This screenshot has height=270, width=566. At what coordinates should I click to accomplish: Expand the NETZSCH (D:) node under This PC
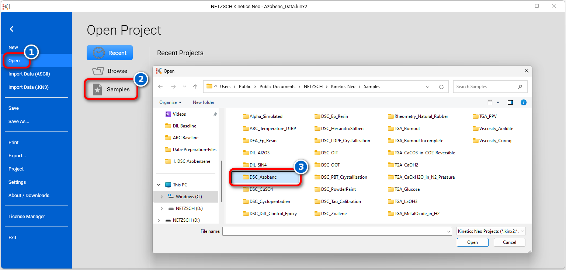coord(162,208)
